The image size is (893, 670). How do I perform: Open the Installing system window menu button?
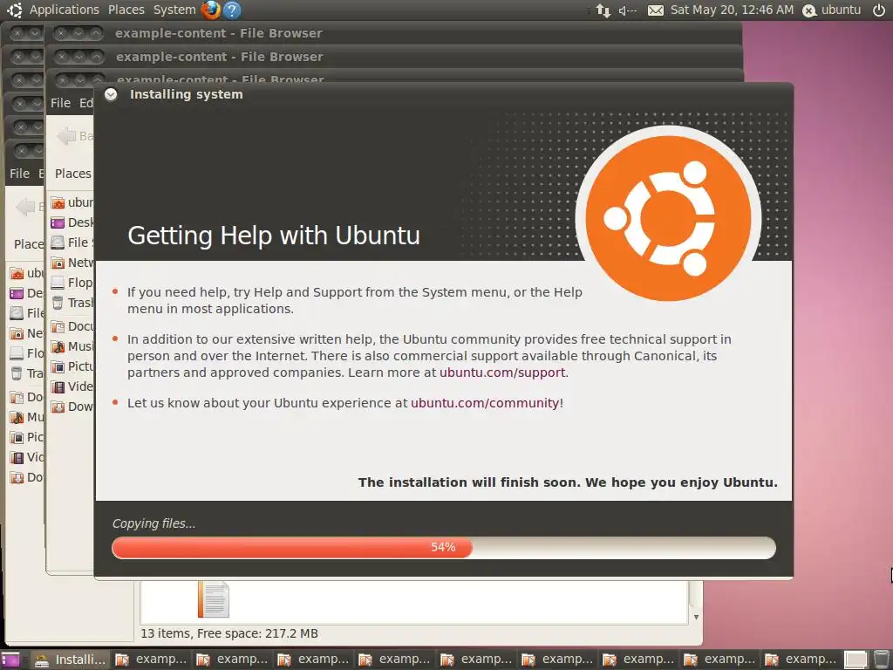click(111, 94)
